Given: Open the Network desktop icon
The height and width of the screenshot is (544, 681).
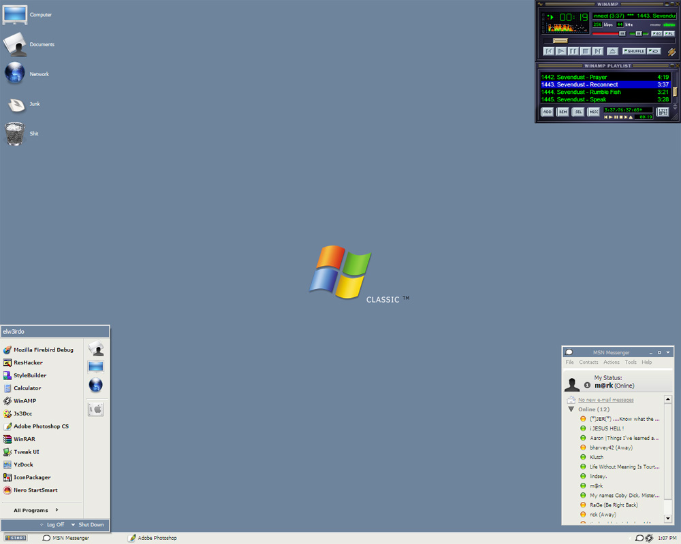Looking at the screenshot, I should (x=15, y=73).
